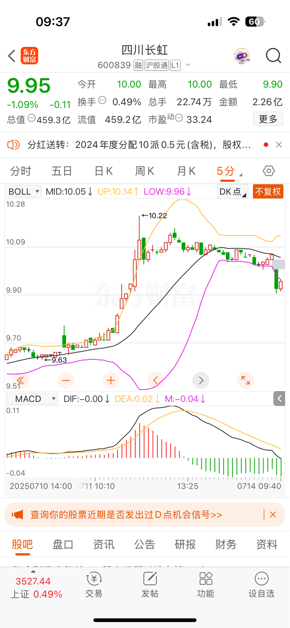Open the 东方财富 orange logo
The image size is (290, 628).
coord(29,56)
